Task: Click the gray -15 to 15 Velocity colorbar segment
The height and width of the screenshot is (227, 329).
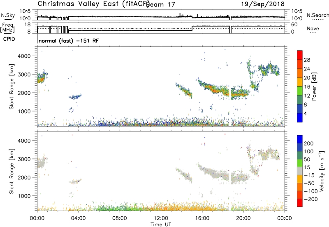Action: click(300, 171)
